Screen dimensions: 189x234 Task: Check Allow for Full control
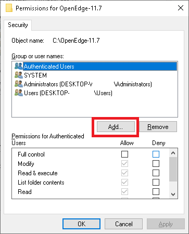coord(124,154)
